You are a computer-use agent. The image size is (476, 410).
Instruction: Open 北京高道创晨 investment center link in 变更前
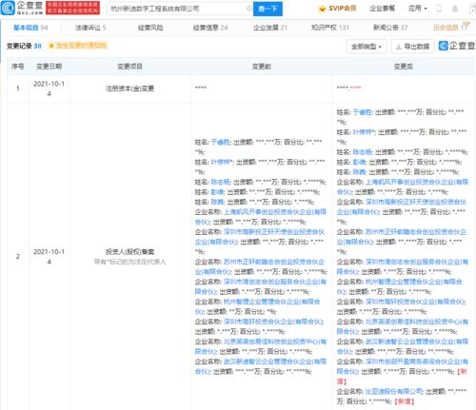(x=260, y=346)
